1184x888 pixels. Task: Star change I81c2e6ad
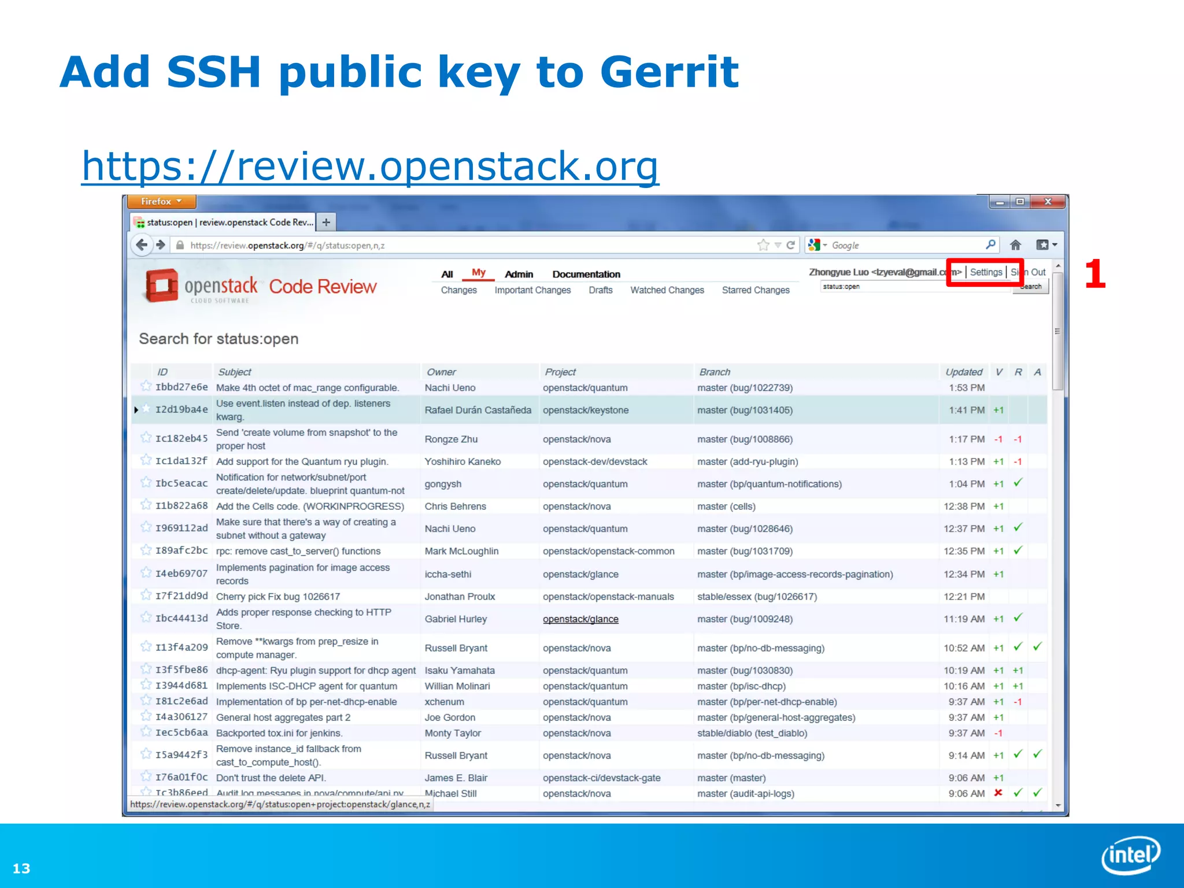(146, 700)
